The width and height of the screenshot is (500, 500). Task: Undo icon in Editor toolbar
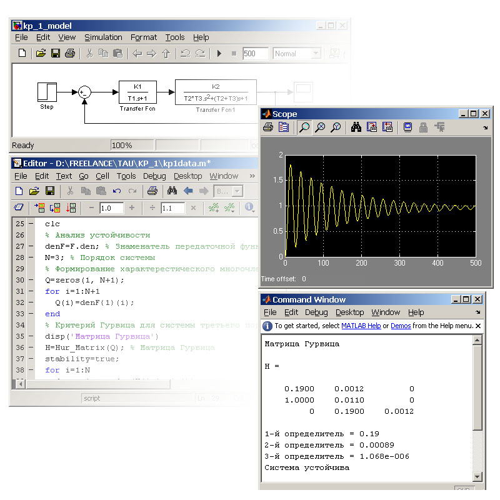(117, 191)
